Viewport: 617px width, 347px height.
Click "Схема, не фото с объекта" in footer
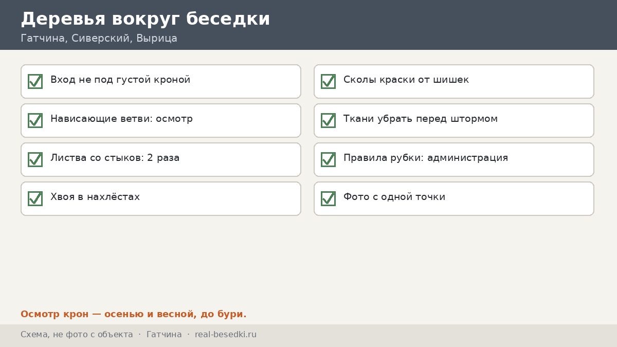(x=77, y=335)
